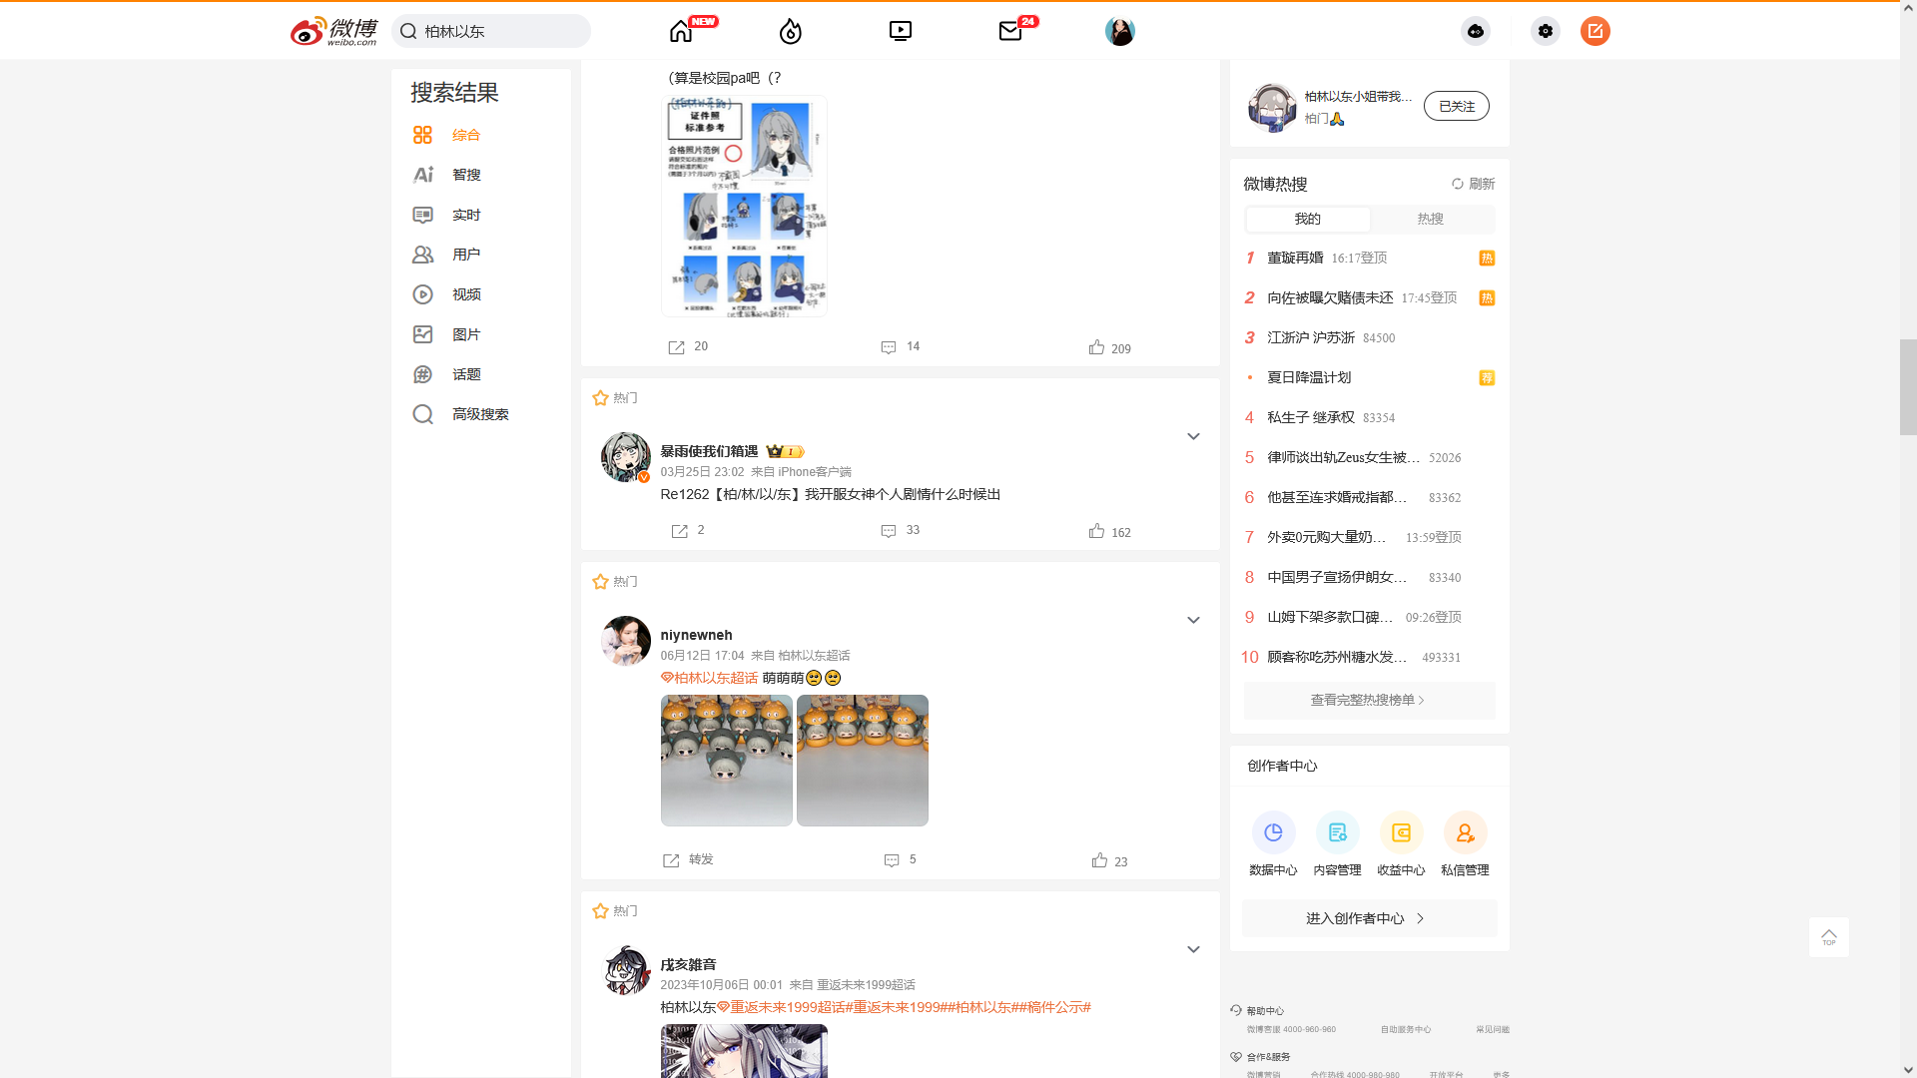Switch to 热搜 tab

tap(1431, 219)
